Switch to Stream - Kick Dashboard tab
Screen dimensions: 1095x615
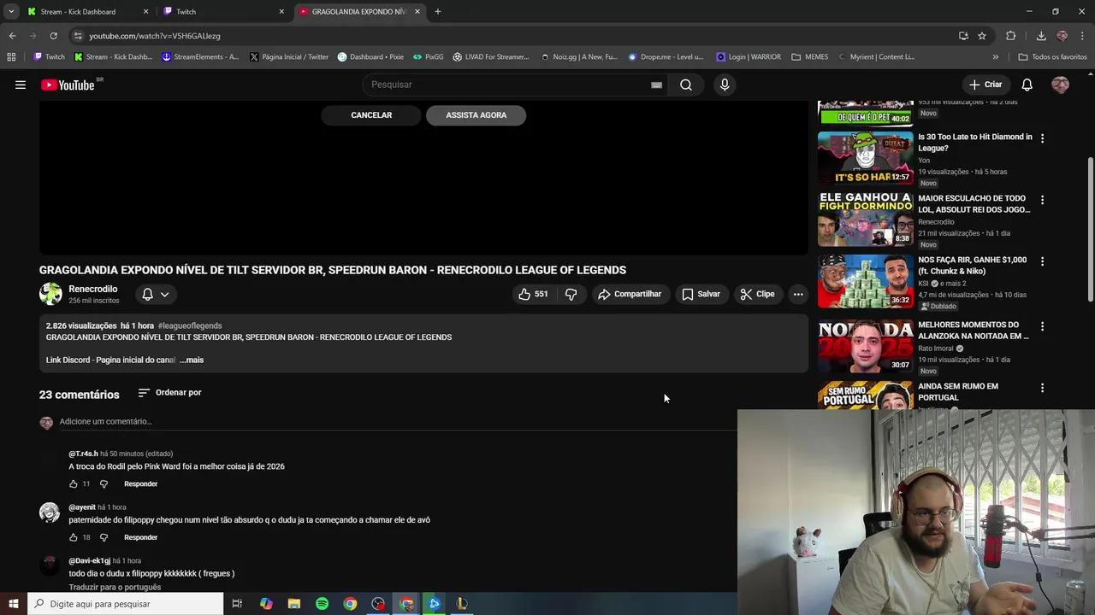[88, 12]
